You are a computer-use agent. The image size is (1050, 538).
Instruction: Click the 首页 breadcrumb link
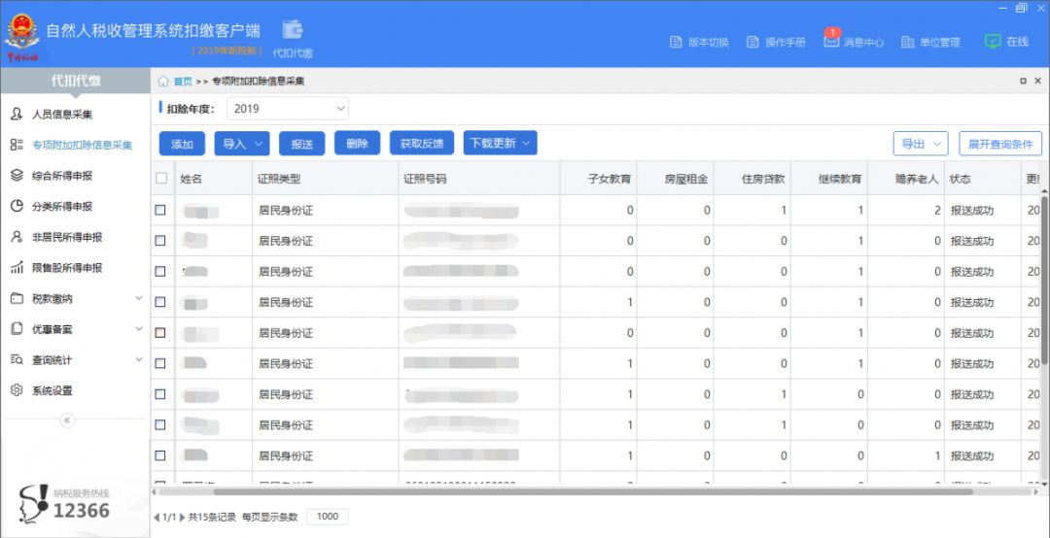coord(183,82)
